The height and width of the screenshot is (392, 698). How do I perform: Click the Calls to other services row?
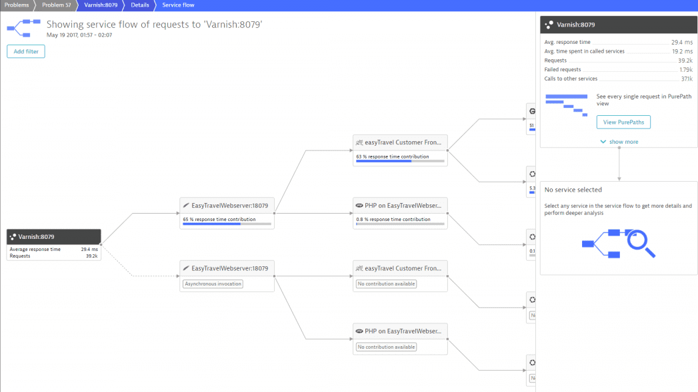618,79
